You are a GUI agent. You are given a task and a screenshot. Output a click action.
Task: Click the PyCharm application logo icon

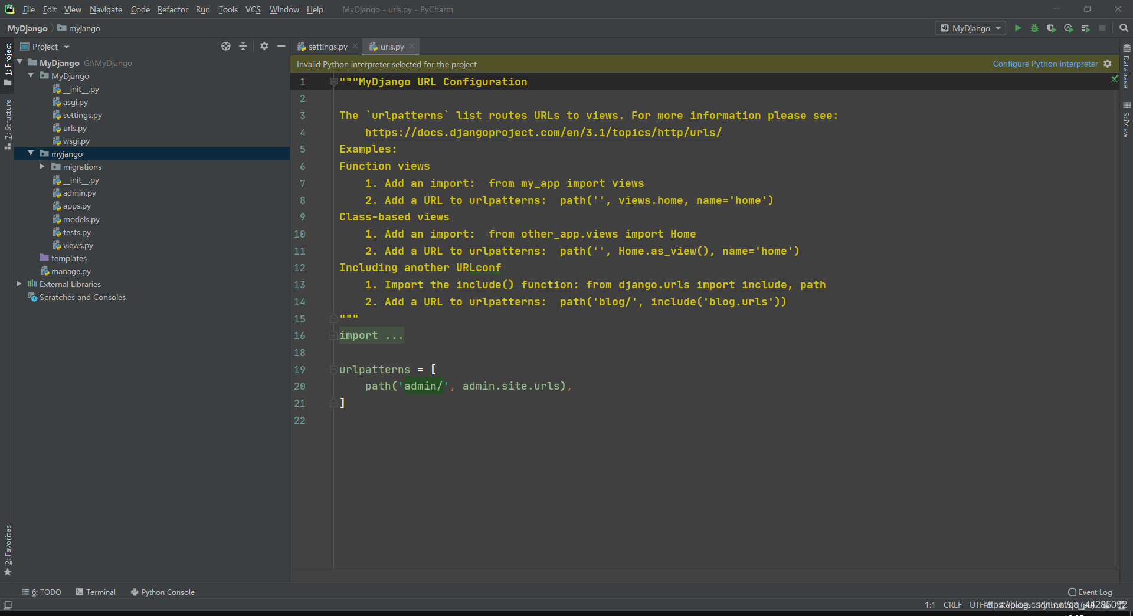click(9, 9)
